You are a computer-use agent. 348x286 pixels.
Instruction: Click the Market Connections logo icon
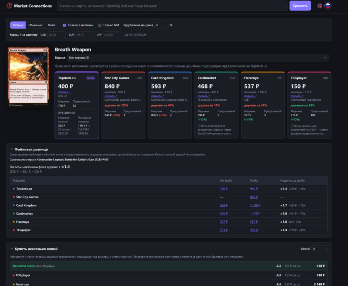click(9, 6)
